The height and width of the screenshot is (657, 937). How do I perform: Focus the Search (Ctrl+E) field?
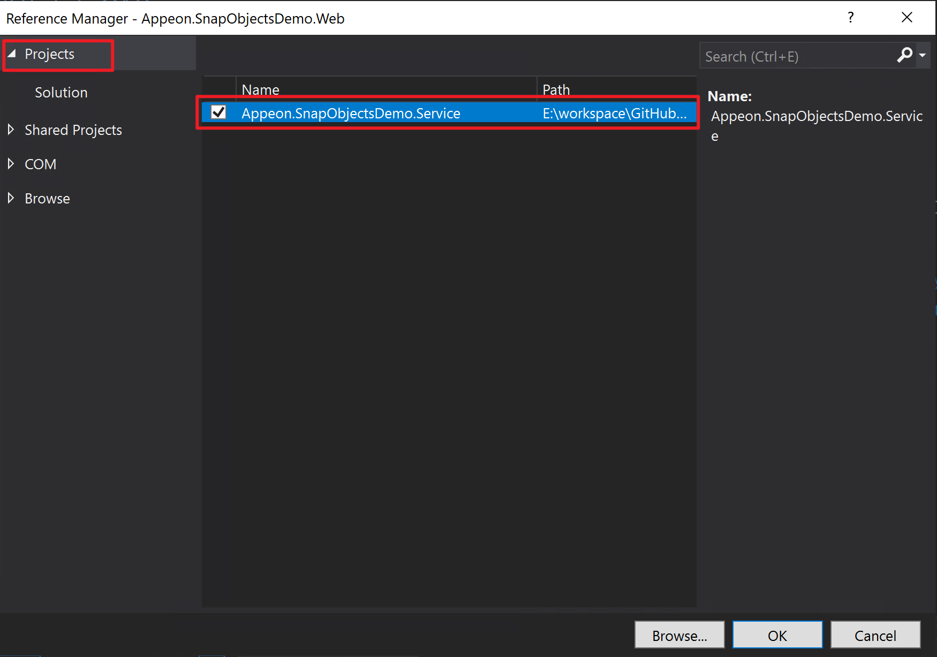point(797,56)
